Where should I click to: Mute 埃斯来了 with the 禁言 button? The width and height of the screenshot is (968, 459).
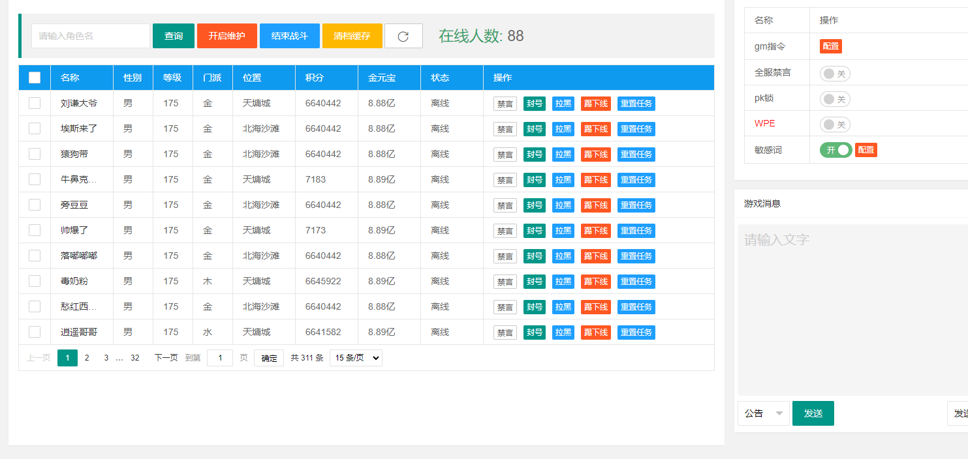tap(505, 128)
